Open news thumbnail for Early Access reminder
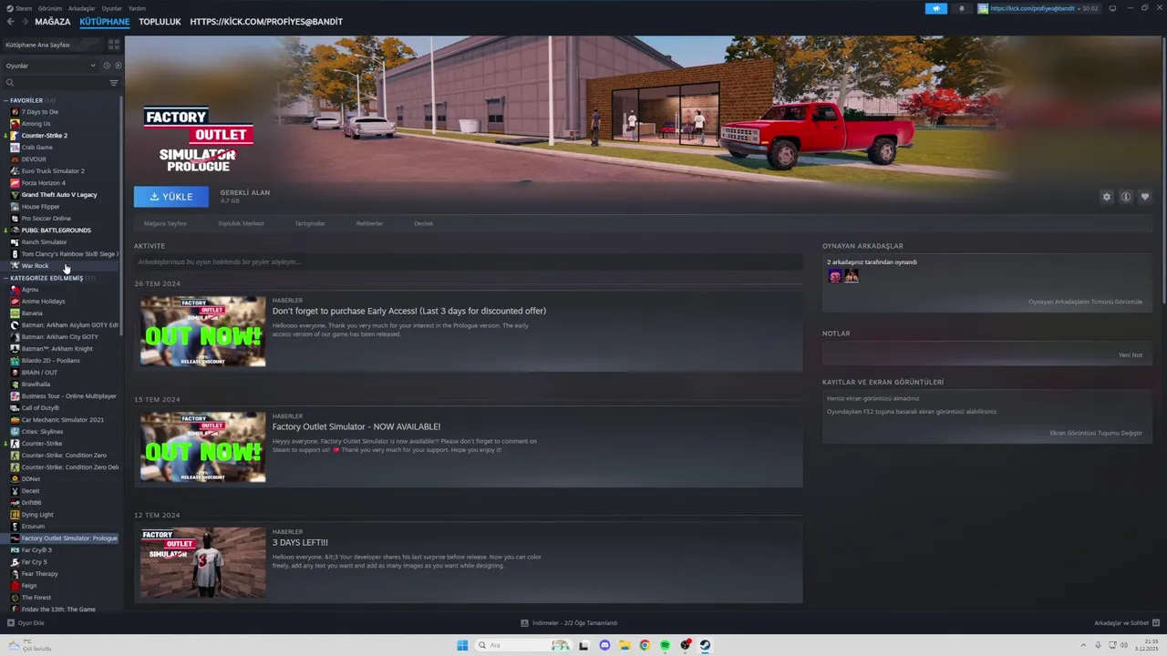1167x656 pixels. 202,332
